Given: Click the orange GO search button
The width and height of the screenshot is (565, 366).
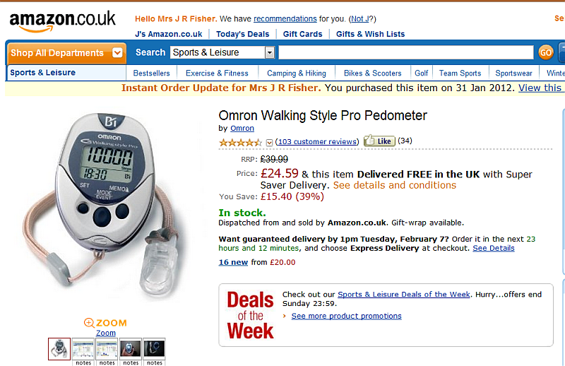Looking at the screenshot, I should tap(545, 53).
